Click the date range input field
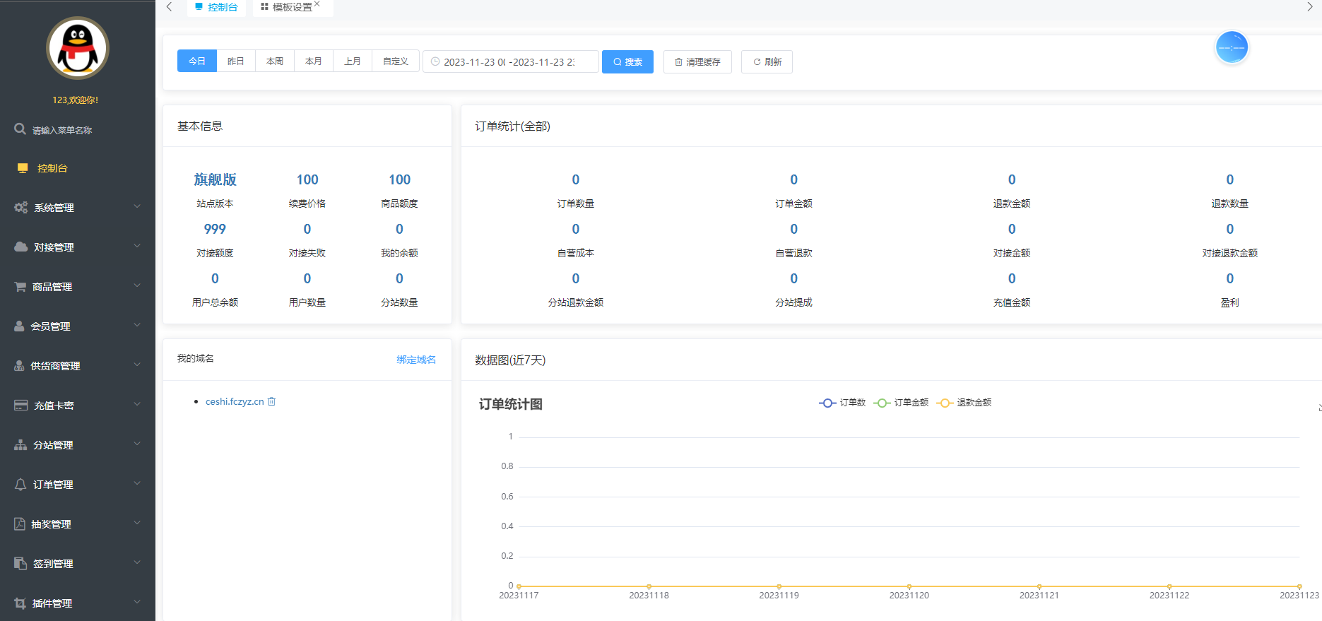Viewport: 1322px width, 621px height. pos(510,61)
